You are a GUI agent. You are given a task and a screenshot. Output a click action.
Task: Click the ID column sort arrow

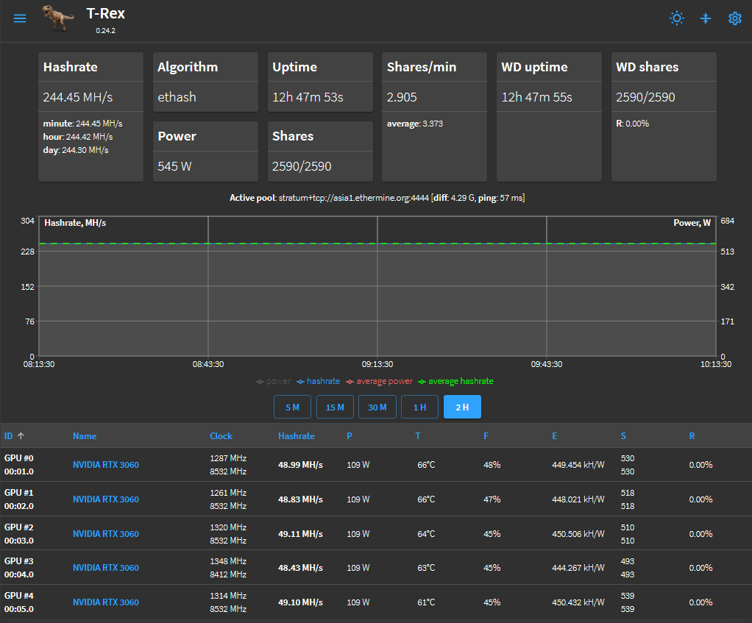pyautogui.click(x=21, y=435)
